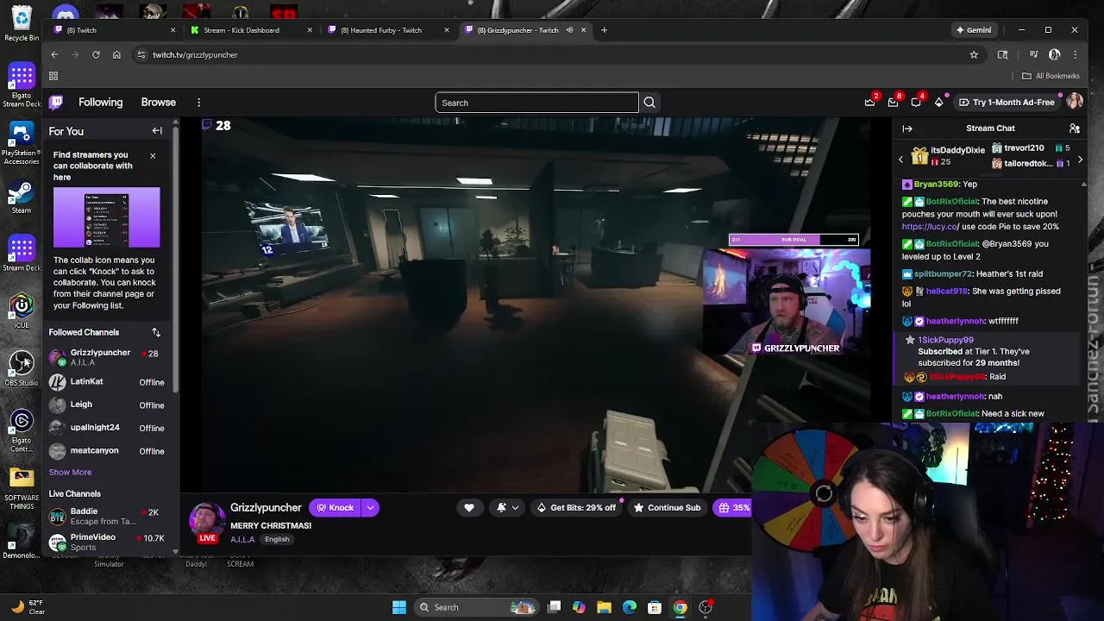1104x621 pixels.
Task: Go to Browse page
Action: 159,103
